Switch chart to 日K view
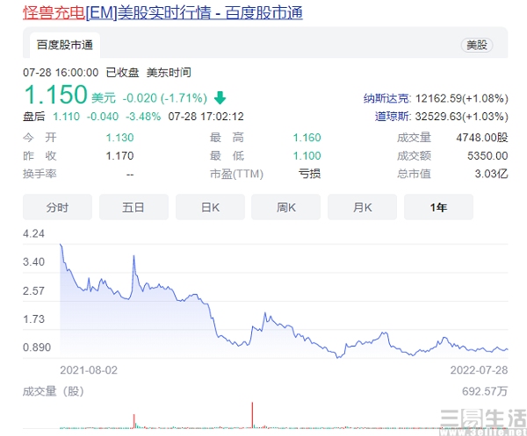Viewport: 527px width, 436px height. (x=210, y=207)
